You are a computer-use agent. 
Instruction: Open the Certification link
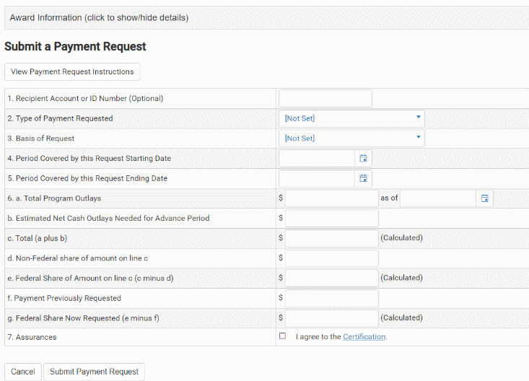(x=364, y=337)
